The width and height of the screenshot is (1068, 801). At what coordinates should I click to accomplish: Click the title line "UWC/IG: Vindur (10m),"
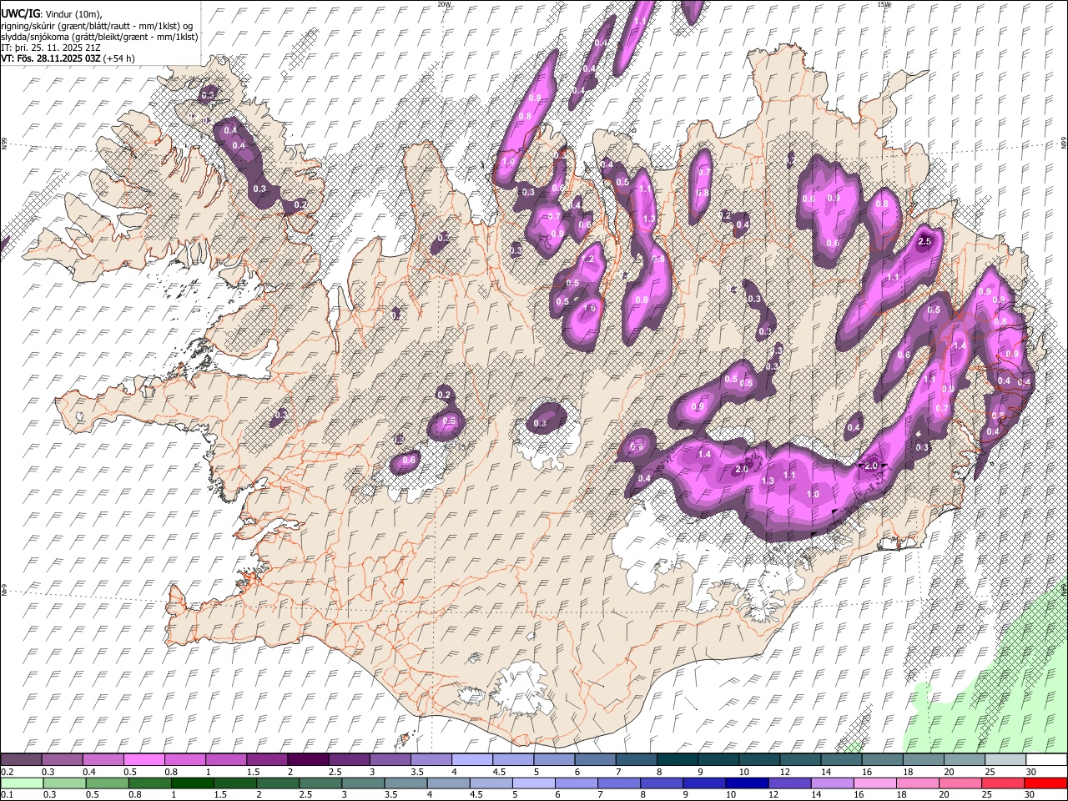(52, 14)
